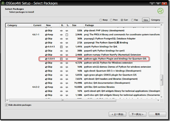Click size value 74,499k
This screenshot has height=121, width=170.
coord(78,83)
